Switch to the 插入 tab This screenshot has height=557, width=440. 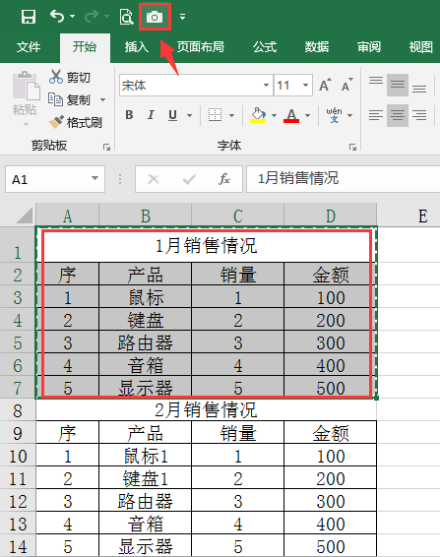[x=137, y=47]
